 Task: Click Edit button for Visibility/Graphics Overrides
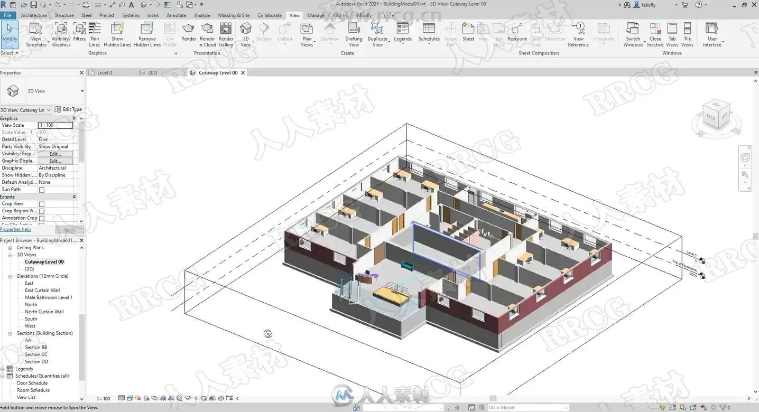click(x=55, y=154)
